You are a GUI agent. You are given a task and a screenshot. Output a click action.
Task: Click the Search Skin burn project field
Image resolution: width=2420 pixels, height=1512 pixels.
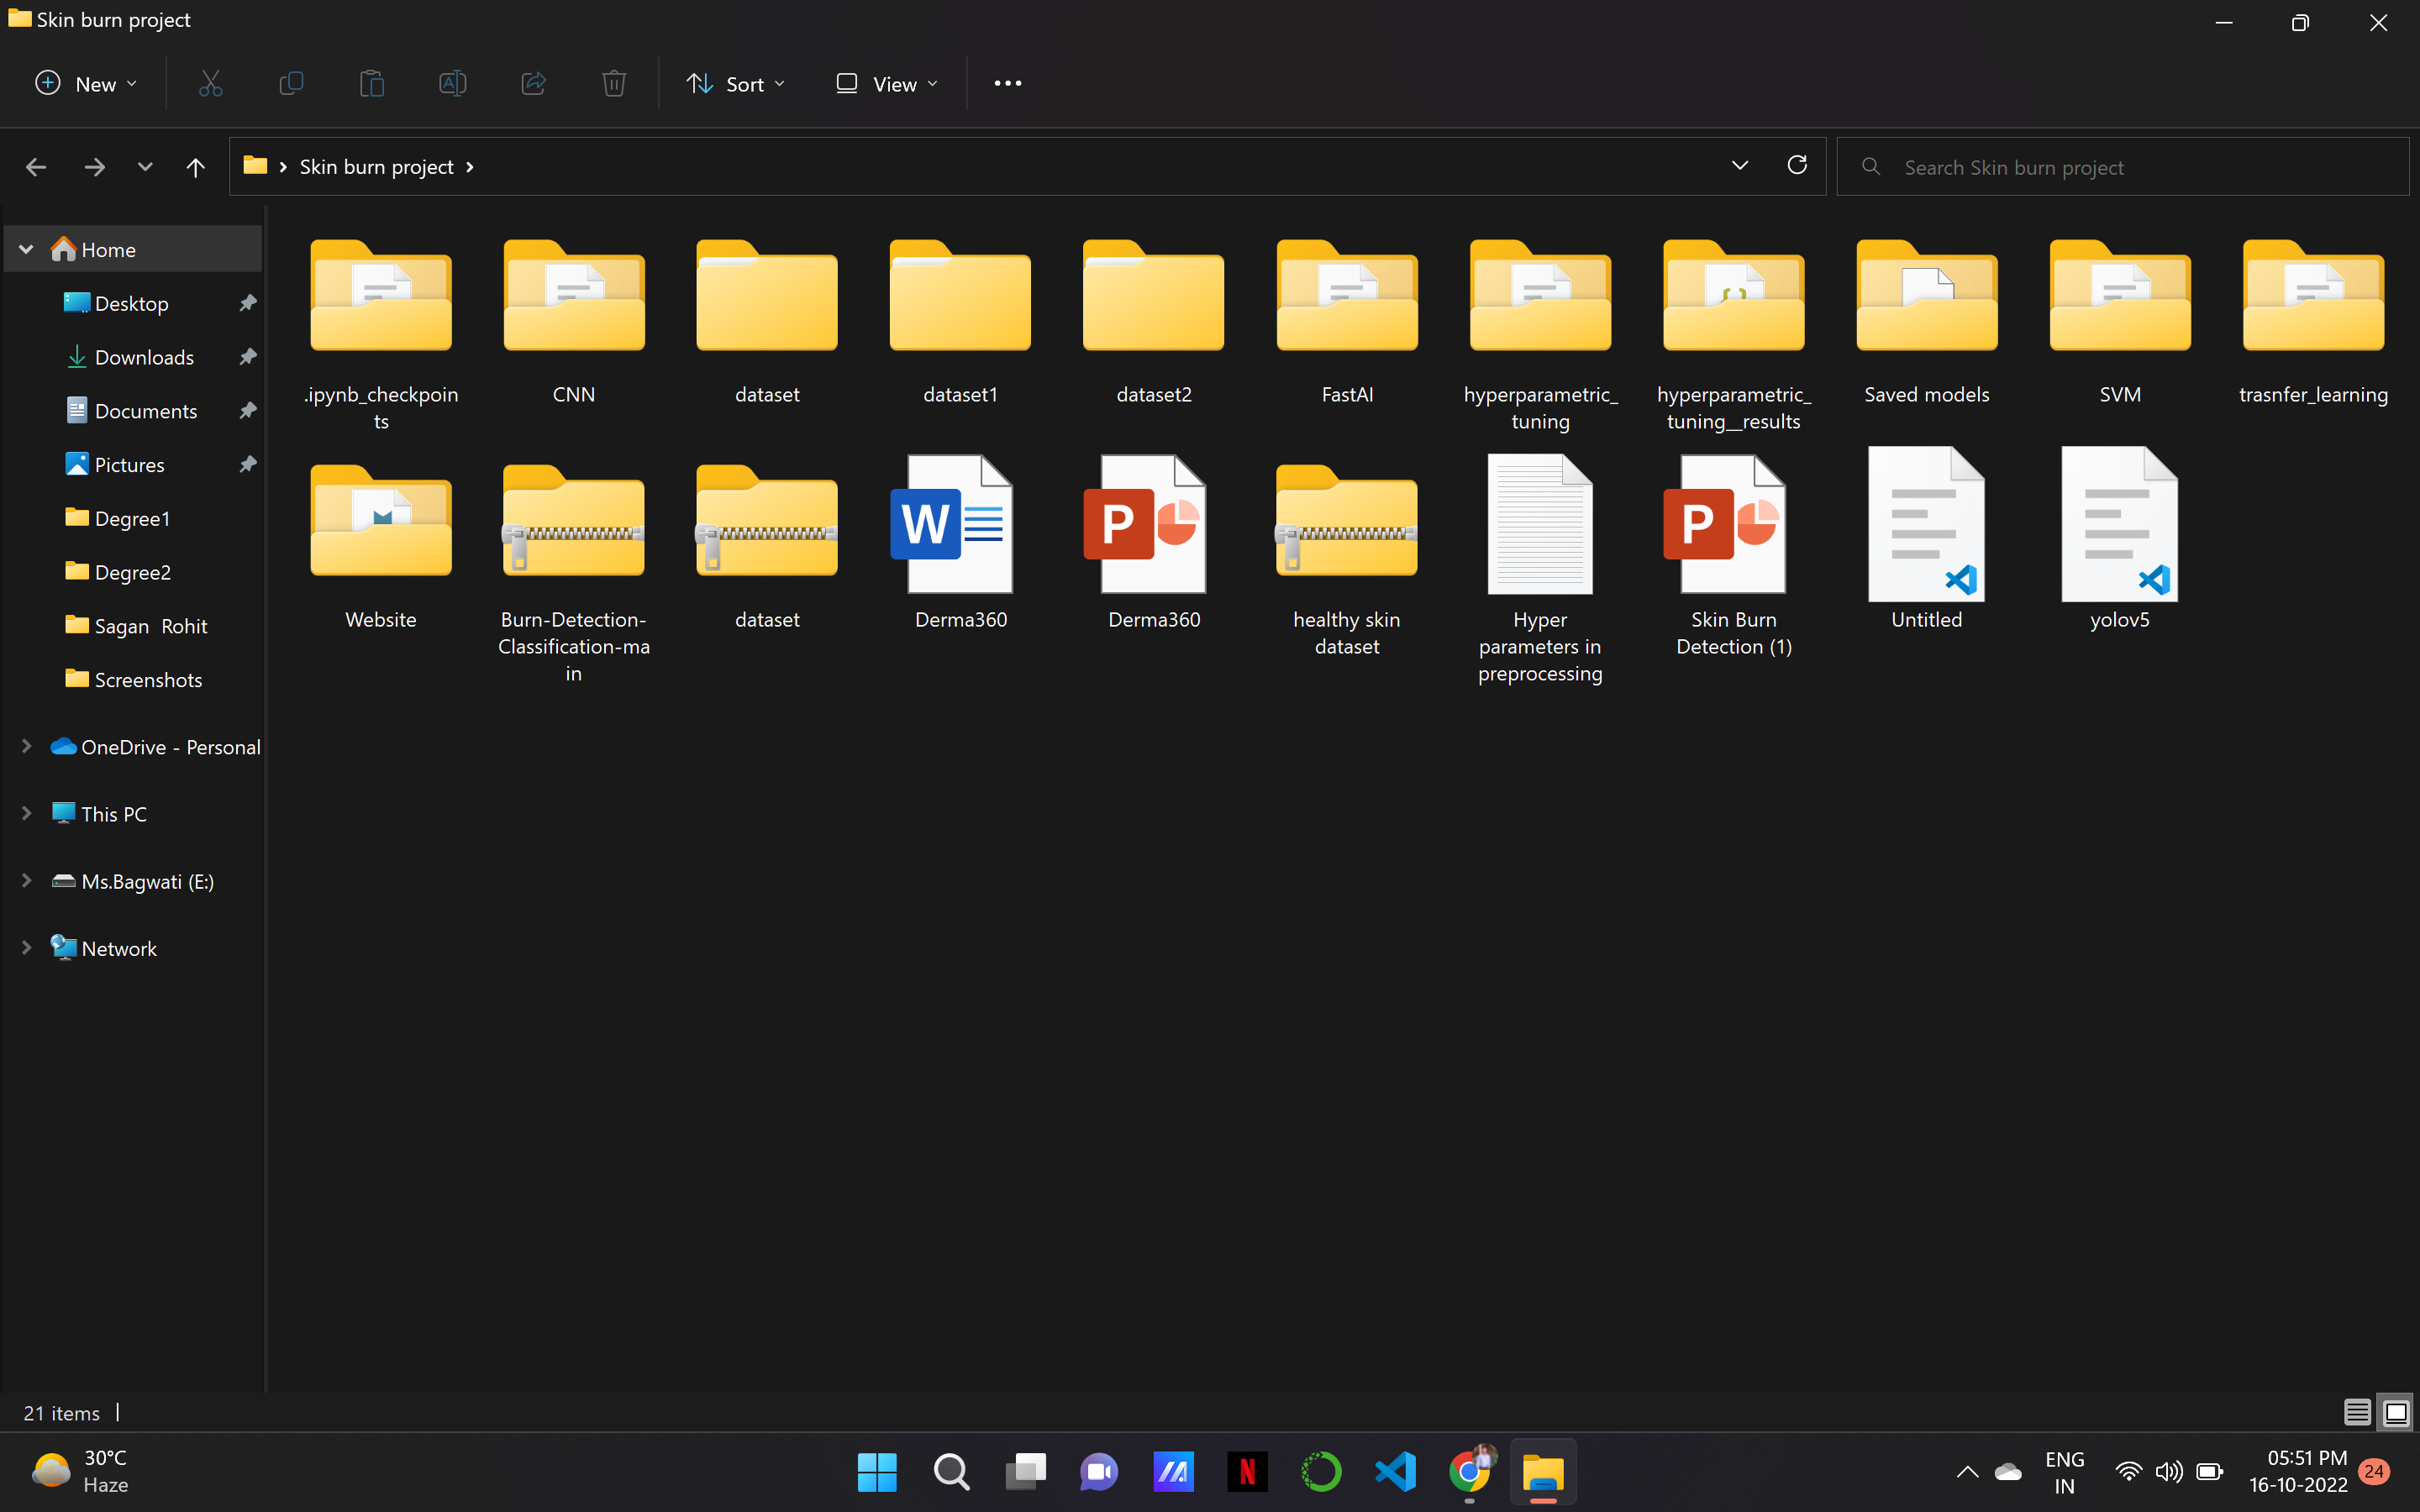coord(2130,167)
